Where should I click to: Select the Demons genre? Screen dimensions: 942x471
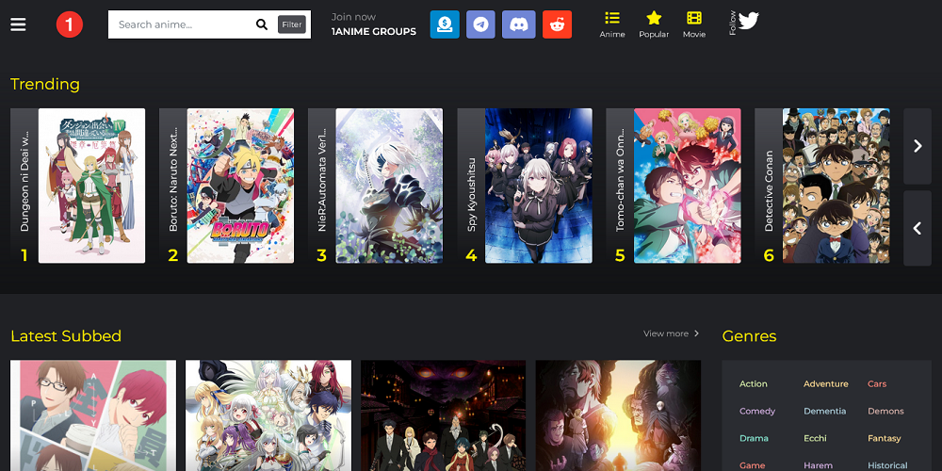pos(885,412)
